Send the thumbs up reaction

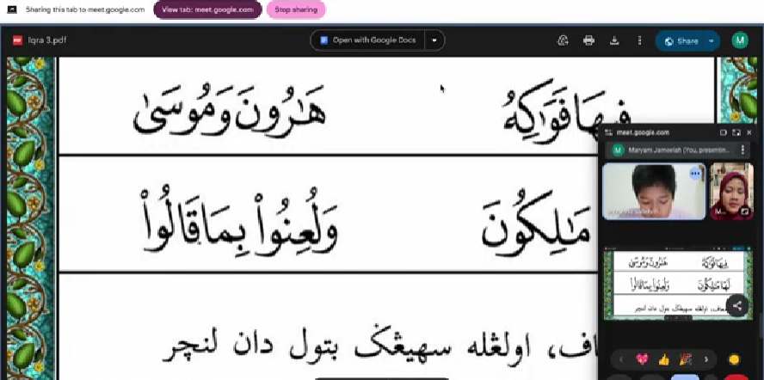pyautogui.click(x=662, y=359)
